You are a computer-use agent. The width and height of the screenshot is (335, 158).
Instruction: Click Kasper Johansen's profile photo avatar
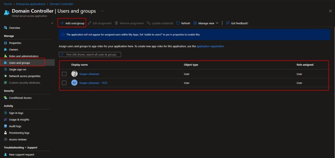74,74
